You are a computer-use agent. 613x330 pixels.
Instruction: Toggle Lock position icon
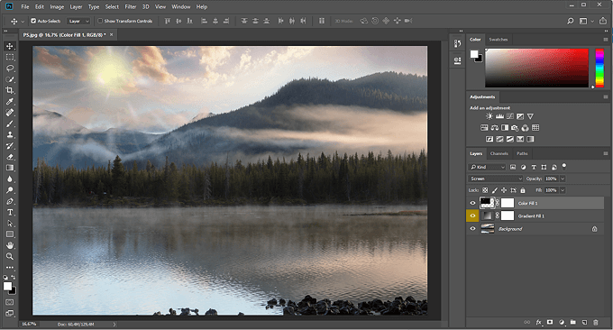(504, 190)
